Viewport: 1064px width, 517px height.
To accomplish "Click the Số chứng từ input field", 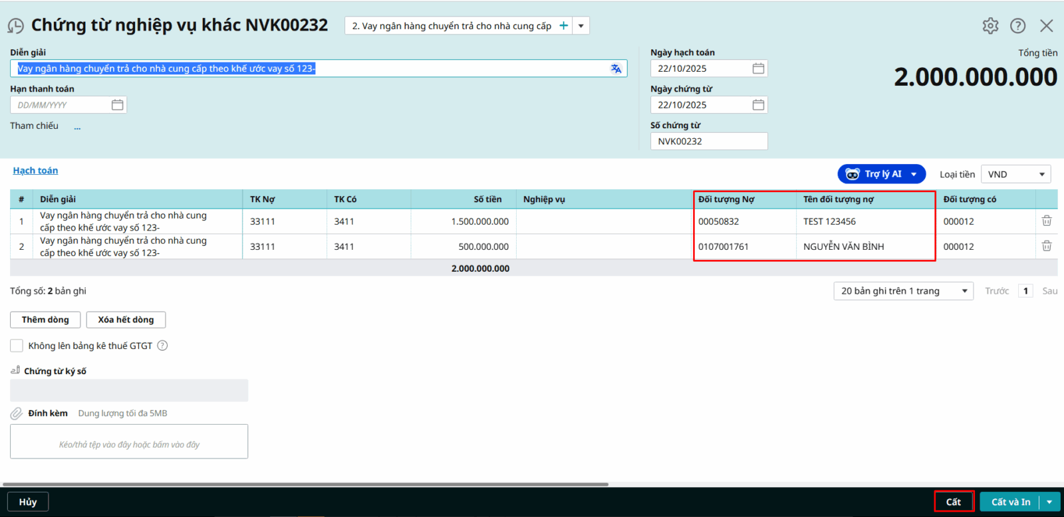I will (708, 142).
